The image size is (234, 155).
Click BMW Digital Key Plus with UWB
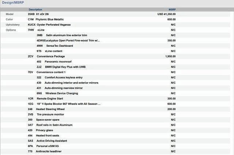click(66, 67)
